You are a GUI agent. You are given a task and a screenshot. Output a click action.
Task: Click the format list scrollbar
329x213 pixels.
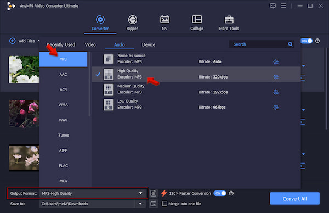(x=89, y=84)
